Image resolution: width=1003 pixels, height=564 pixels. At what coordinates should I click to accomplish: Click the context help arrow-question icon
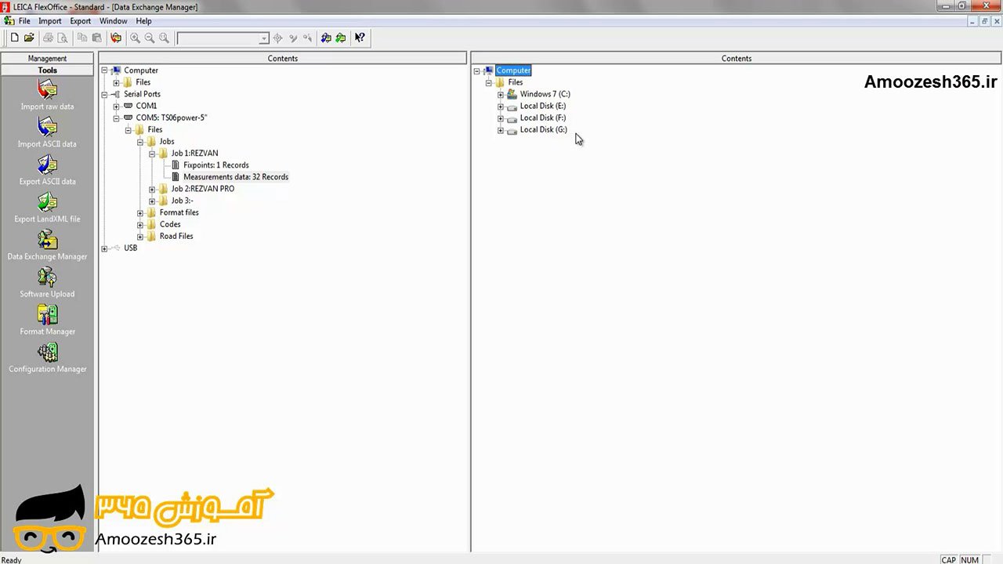pos(360,38)
